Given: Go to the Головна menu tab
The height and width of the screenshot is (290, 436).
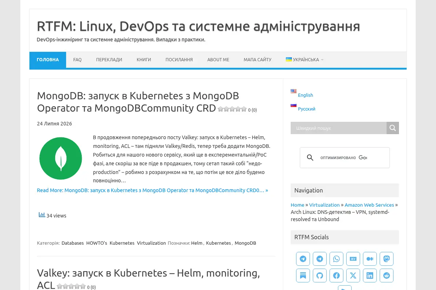Looking at the screenshot, I should (48, 60).
